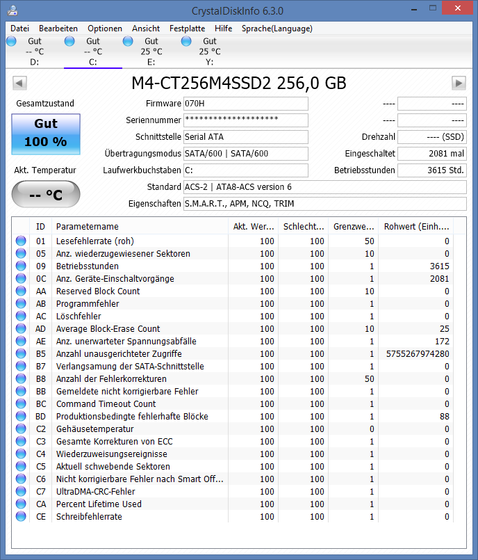
Task: Click the Drehzahl field ---- (SSD)
Action: pyautogui.click(x=432, y=137)
